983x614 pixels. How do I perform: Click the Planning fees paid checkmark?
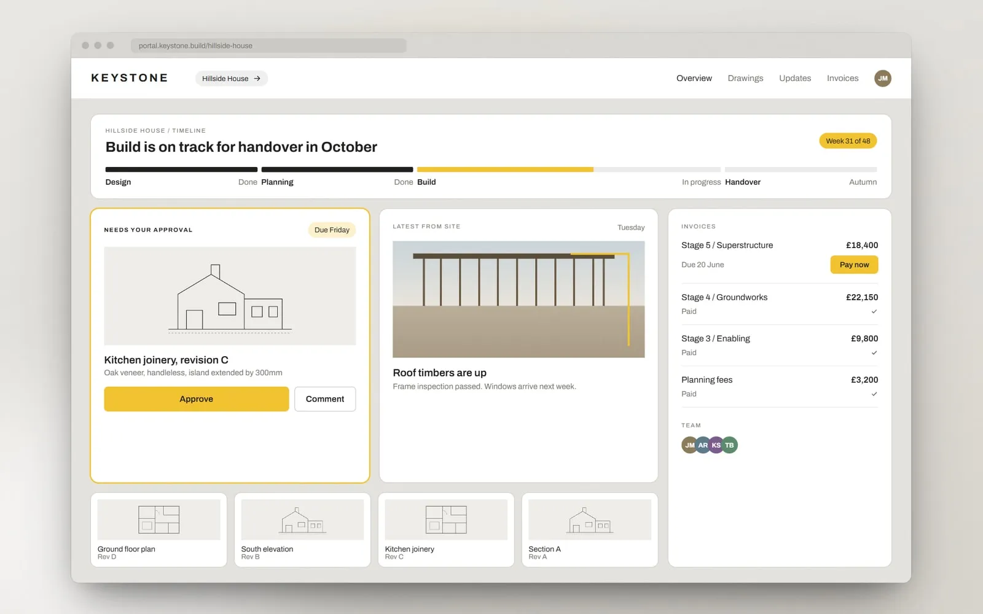[874, 394]
